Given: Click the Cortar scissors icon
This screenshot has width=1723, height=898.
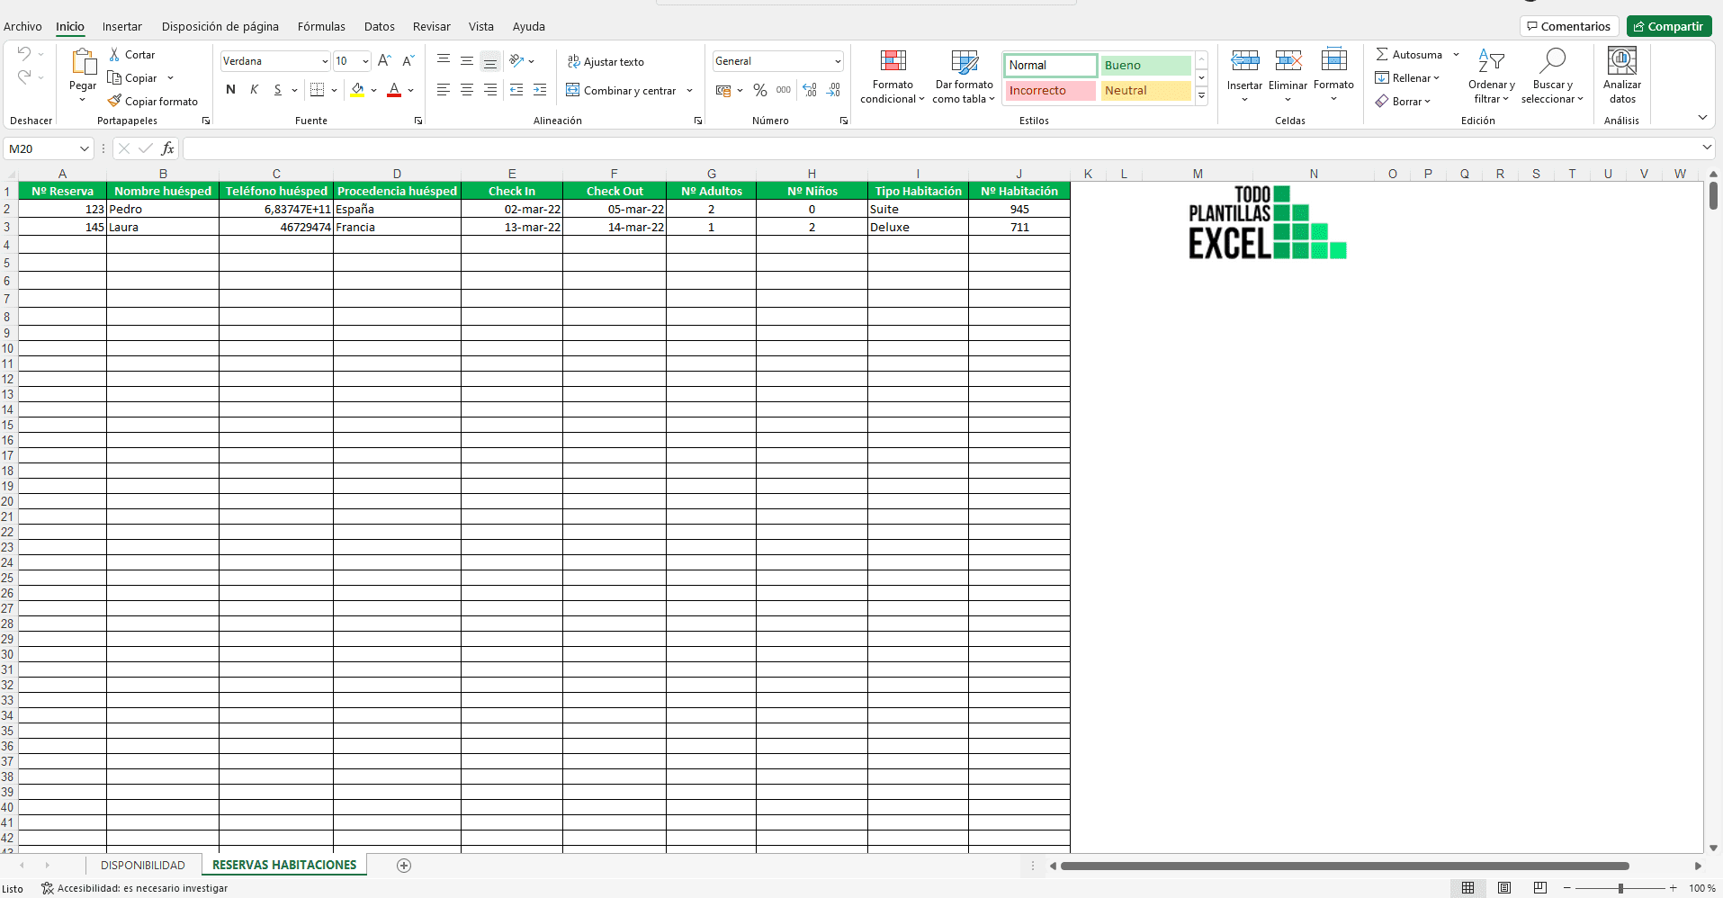Looking at the screenshot, I should pos(114,55).
